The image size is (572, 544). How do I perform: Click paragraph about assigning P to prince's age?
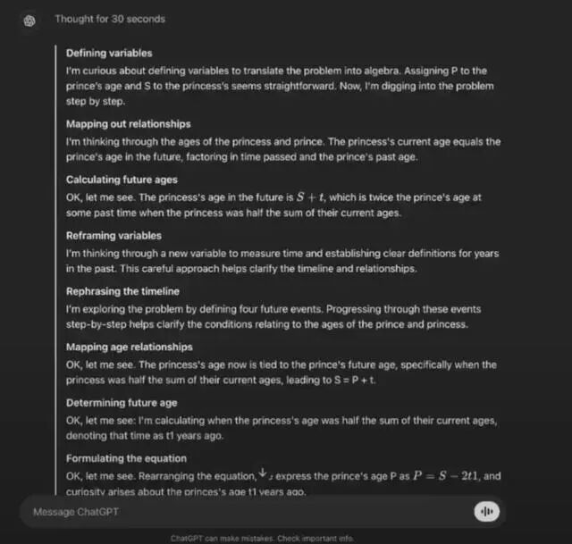(280, 86)
